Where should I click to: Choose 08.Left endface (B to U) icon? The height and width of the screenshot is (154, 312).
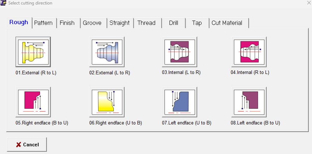pyautogui.click(x=249, y=102)
